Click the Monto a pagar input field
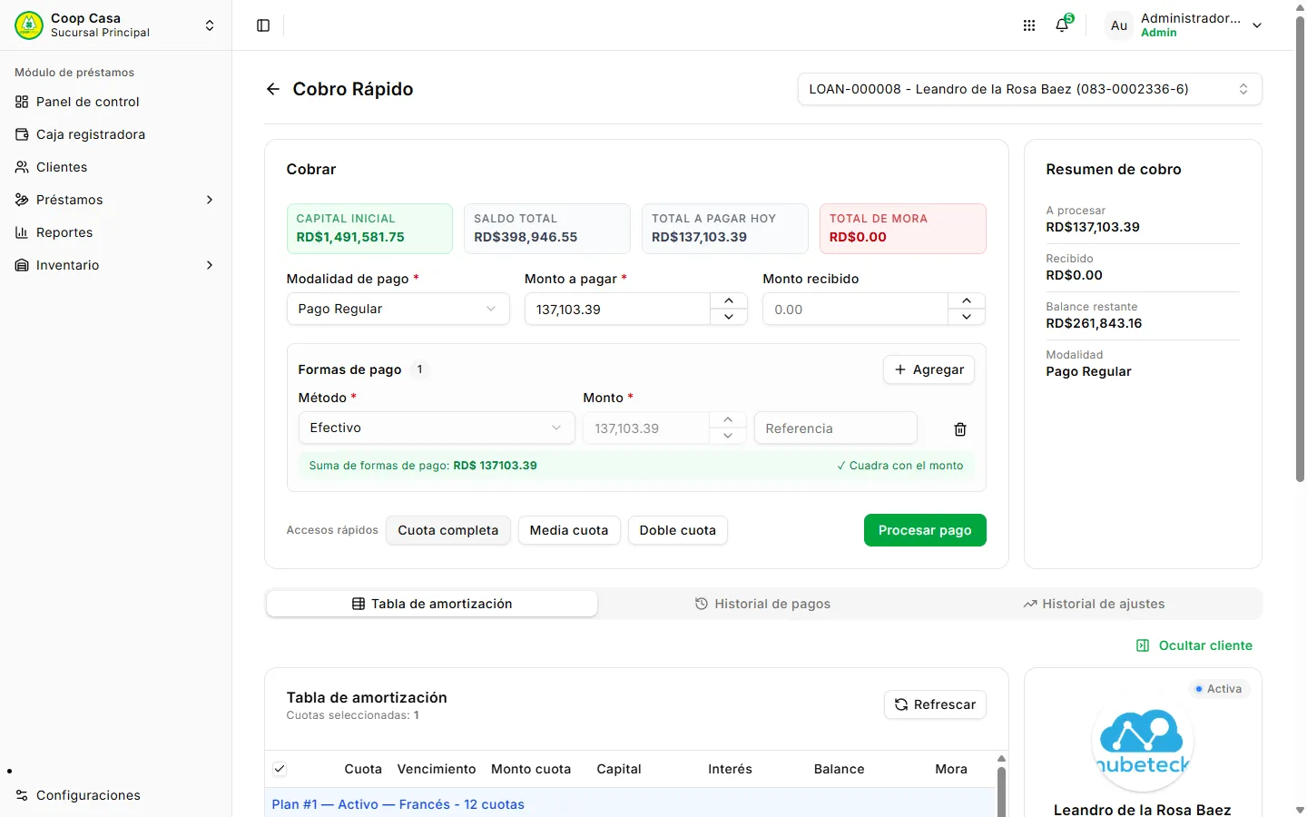The height and width of the screenshot is (817, 1307). (x=617, y=309)
